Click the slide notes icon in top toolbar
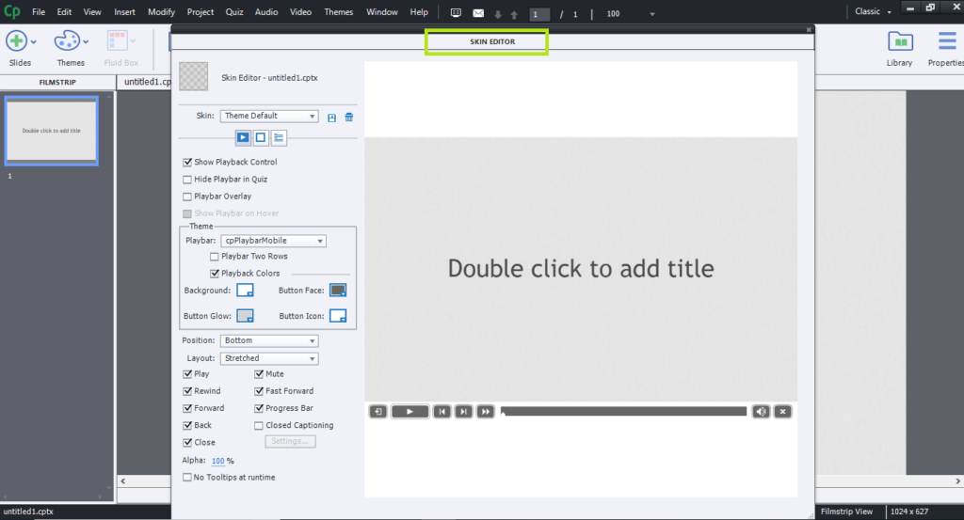The width and height of the screenshot is (964, 520). tap(456, 13)
